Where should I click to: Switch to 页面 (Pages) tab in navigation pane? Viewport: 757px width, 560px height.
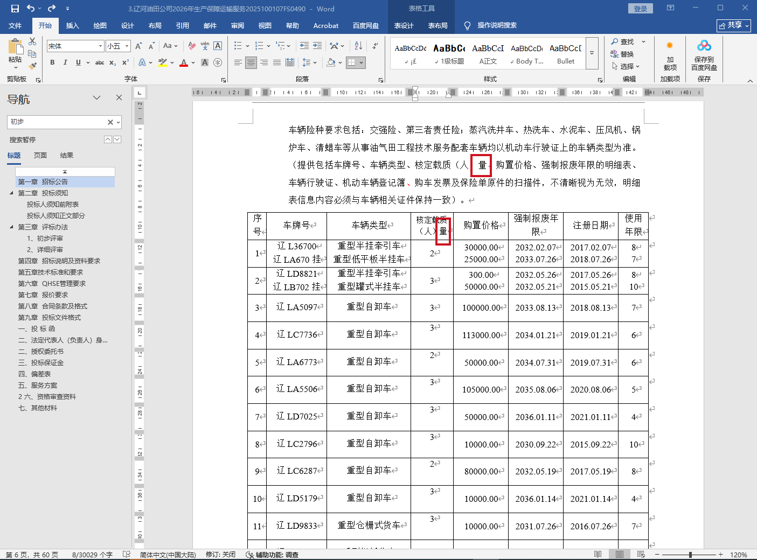pyautogui.click(x=40, y=156)
